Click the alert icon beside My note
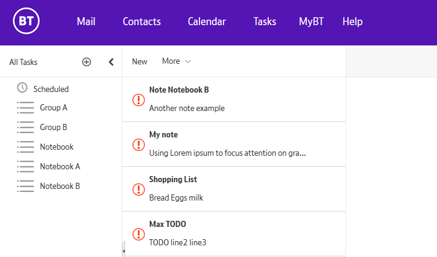The image size is (437, 257). click(139, 144)
